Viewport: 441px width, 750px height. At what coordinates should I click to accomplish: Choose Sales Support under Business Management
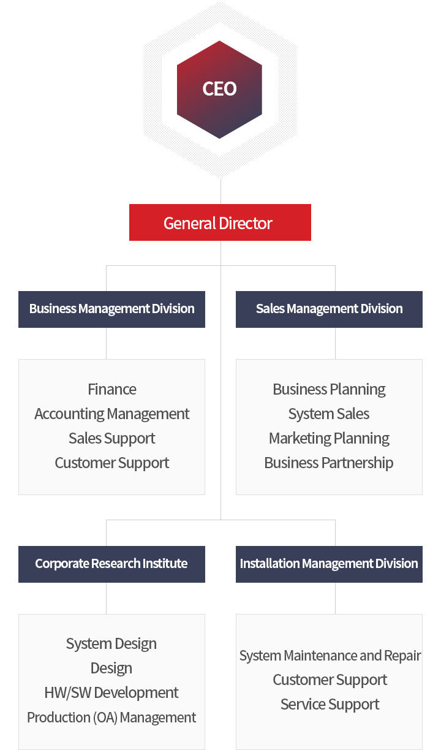point(112,438)
